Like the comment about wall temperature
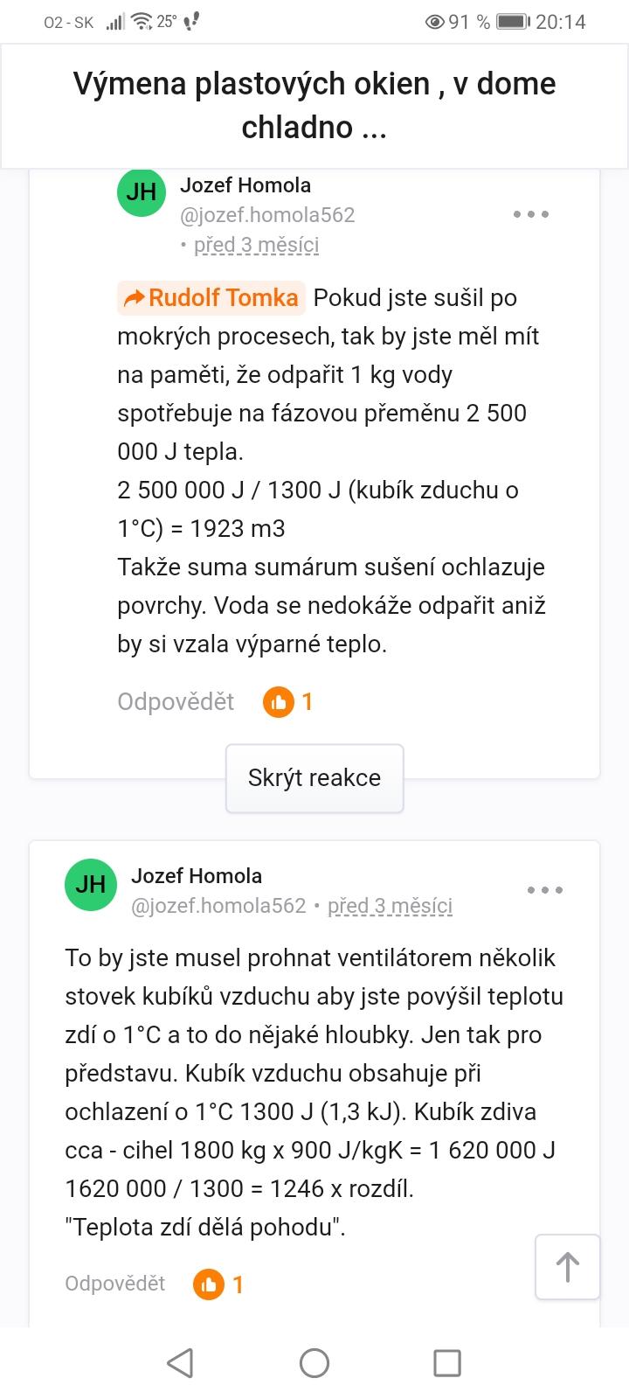The image size is (629, 1399). click(209, 1284)
